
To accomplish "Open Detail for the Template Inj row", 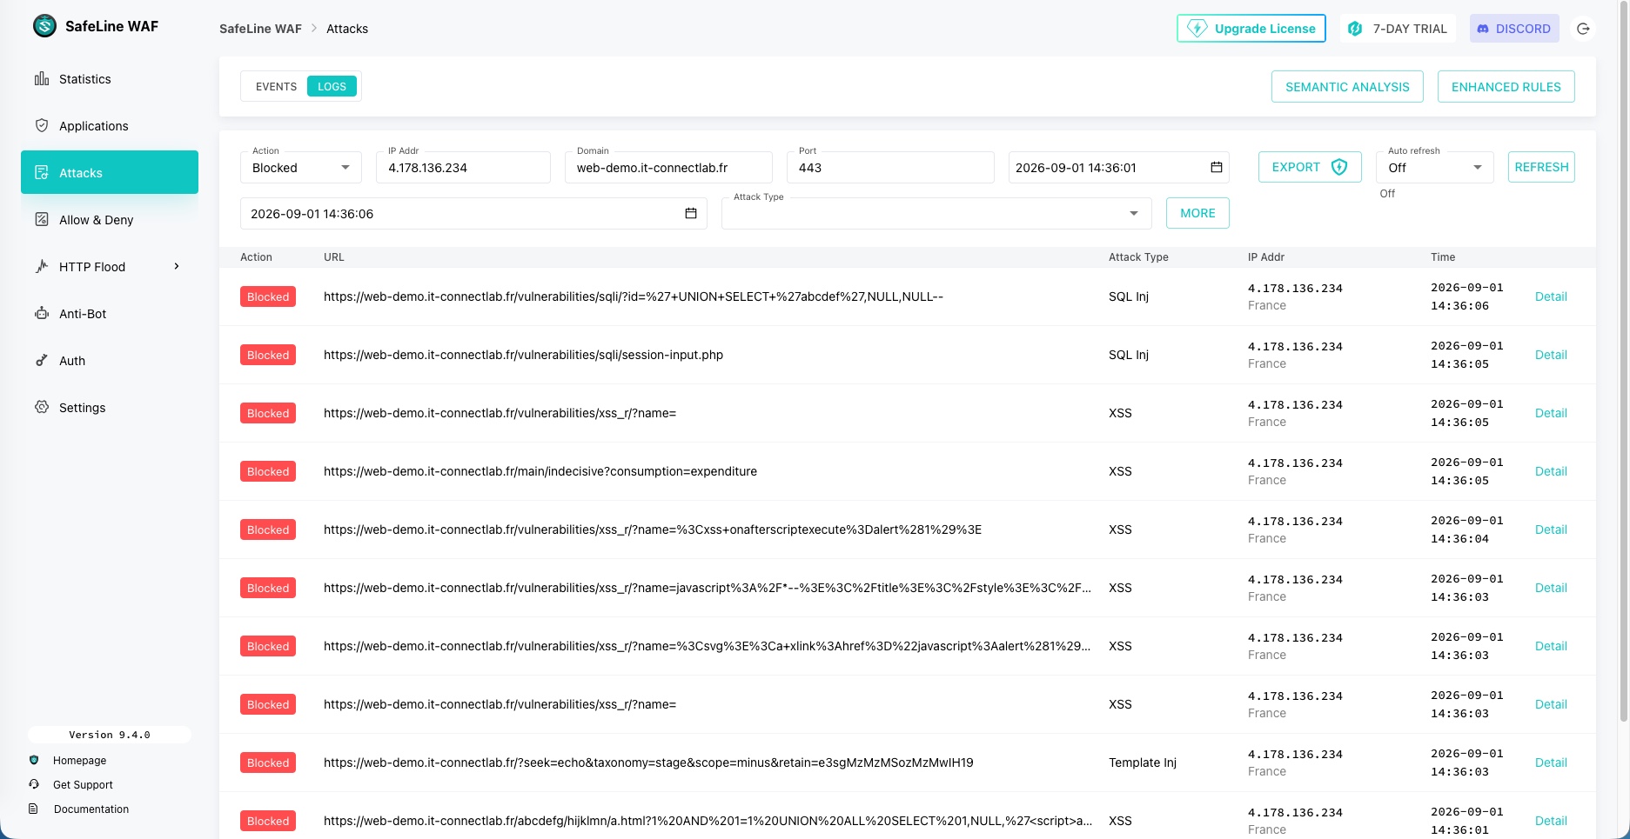I will pyautogui.click(x=1551, y=762).
